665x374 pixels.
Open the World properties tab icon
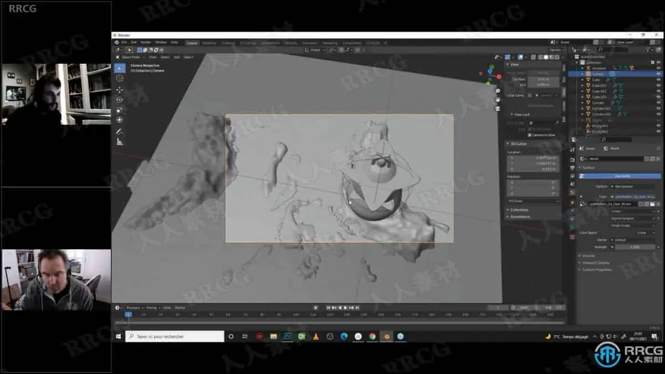click(572, 192)
